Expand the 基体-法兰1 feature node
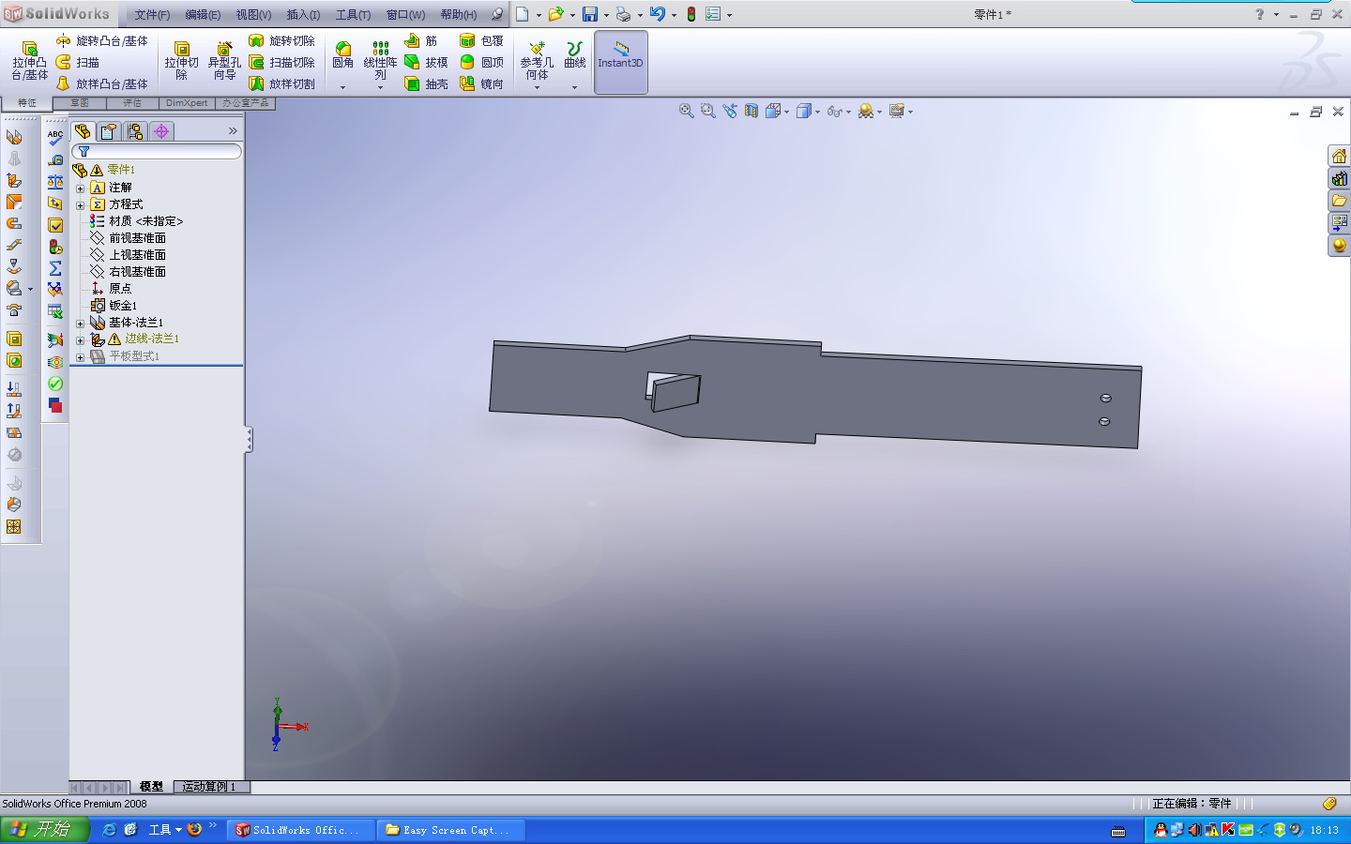This screenshot has height=844, width=1351. coord(80,323)
